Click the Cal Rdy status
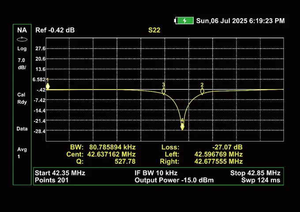The width and height of the screenshot is (300, 212). (22, 98)
